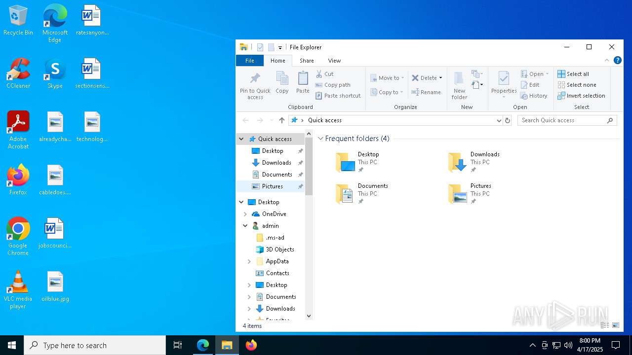632x355 pixels.
Task: Select 3D Objects in navigation tree
Action: point(275,249)
